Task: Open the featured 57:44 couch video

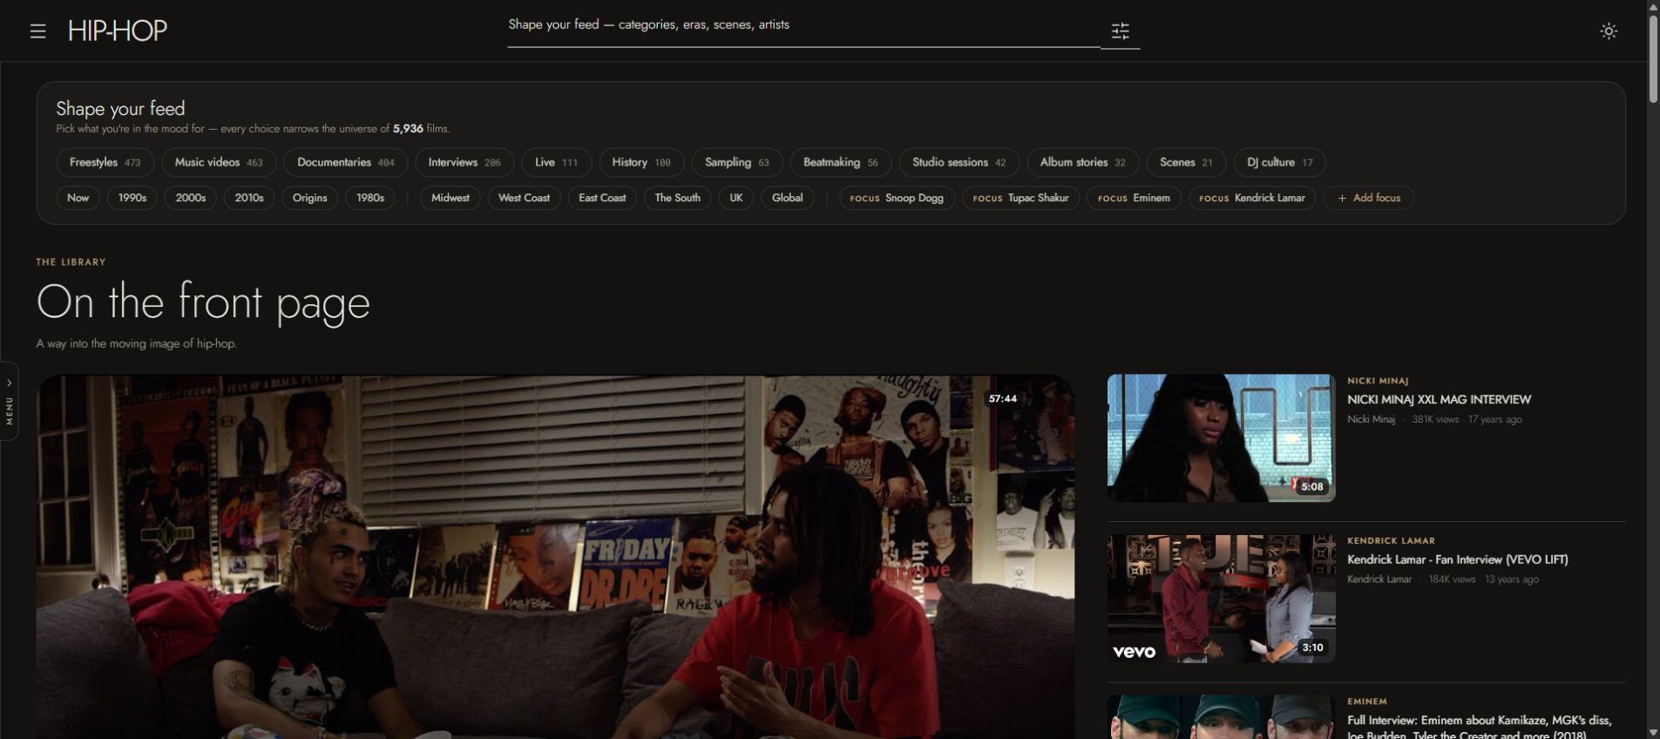Action: [555, 557]
